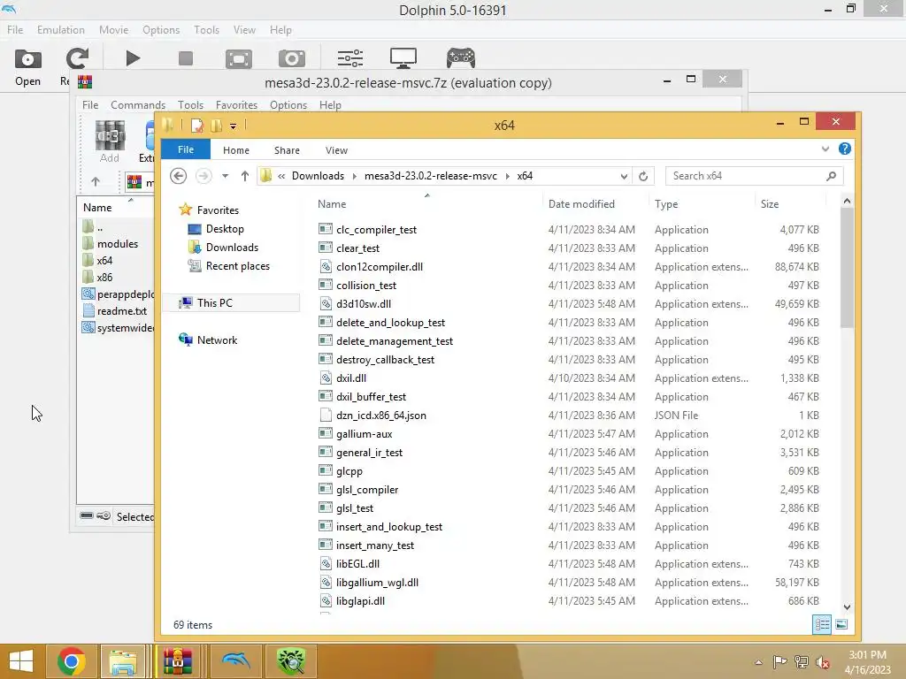Image resolution: width=906 pixels, height=679 pixels.
Task: Open WinRAR's Commands menu
Action: [x=138, y=105]
